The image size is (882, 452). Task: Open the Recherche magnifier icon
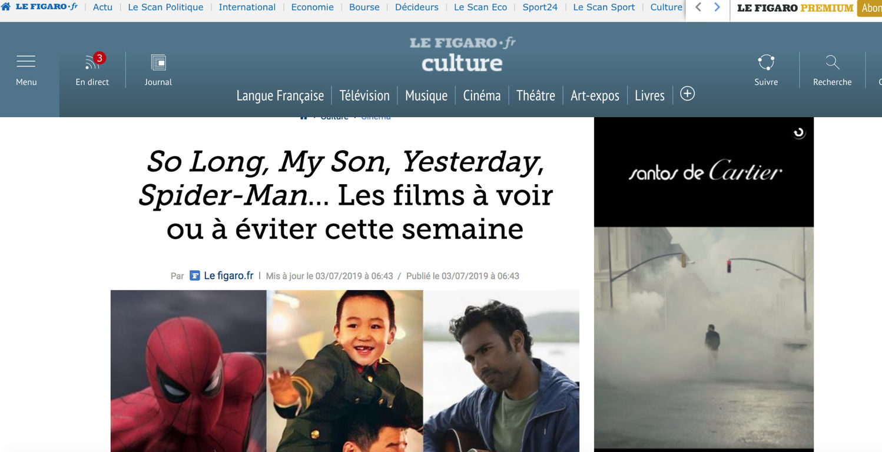click(832, 62)
